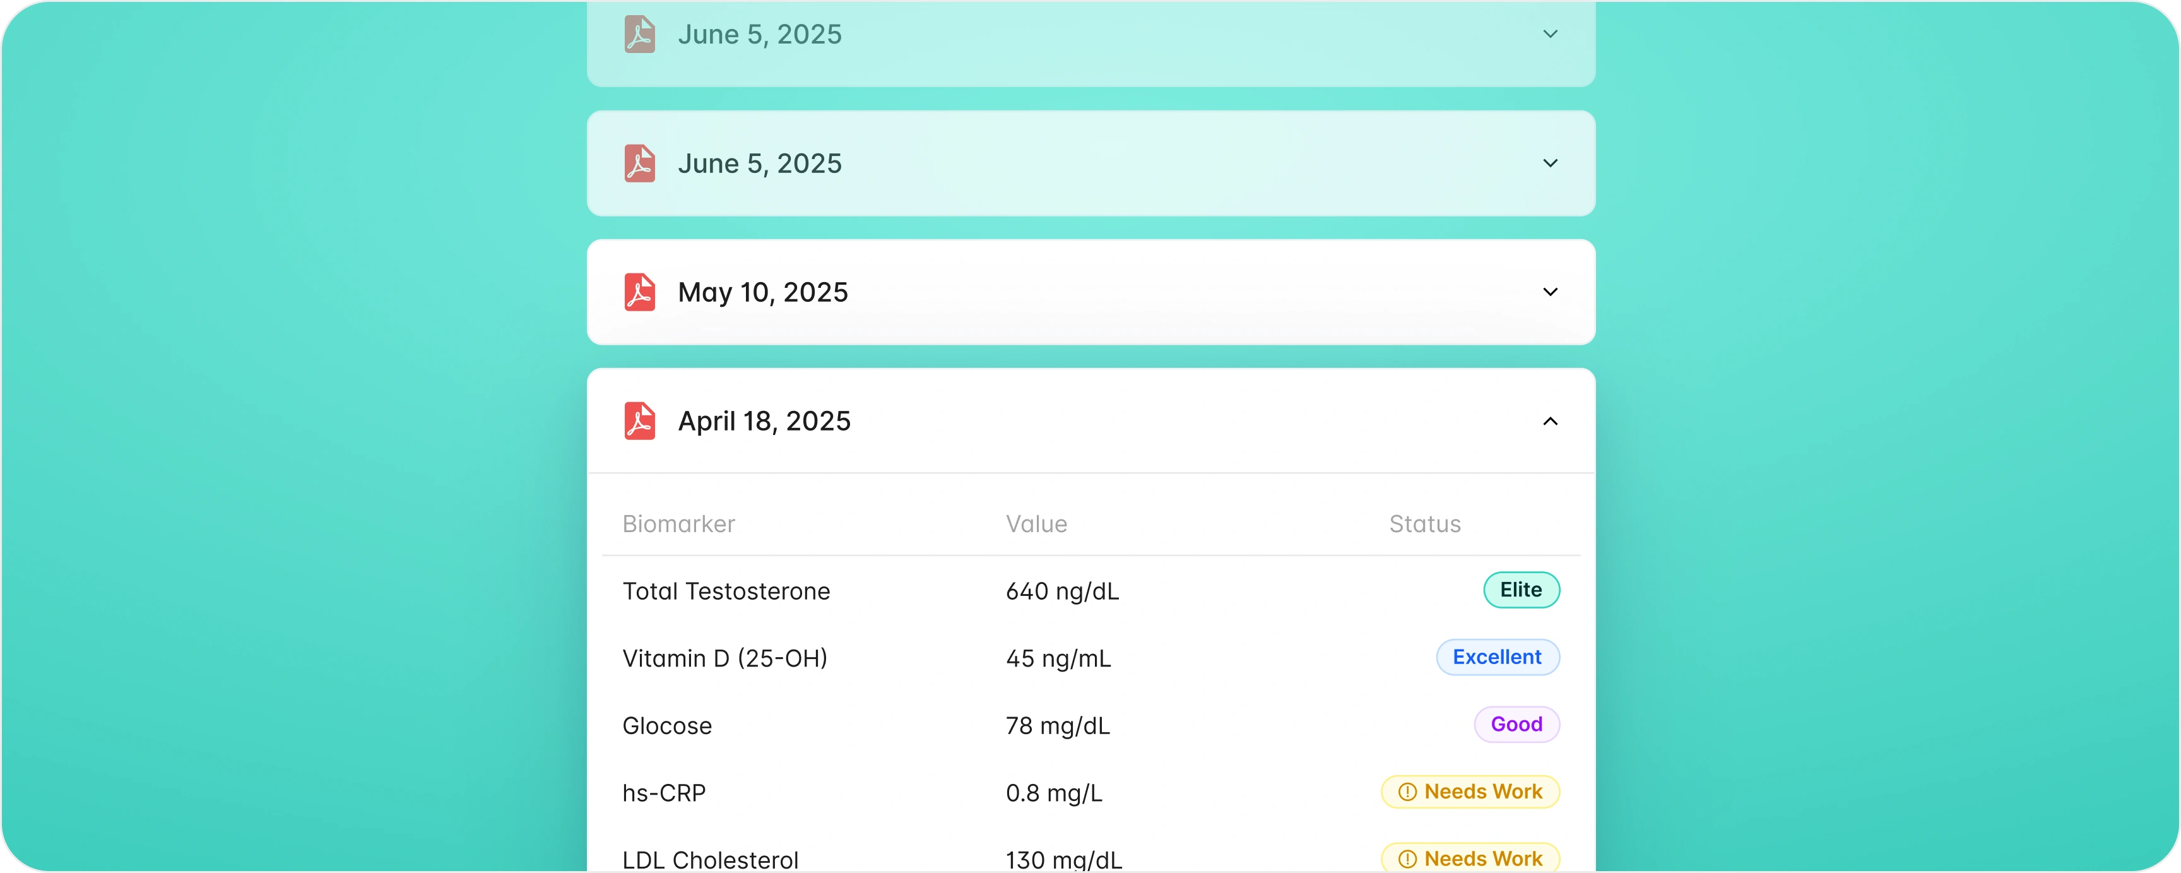Click the Elite status badge for Total Testosterone
The image size is (2181, 873).
[x=1521, y=590]
